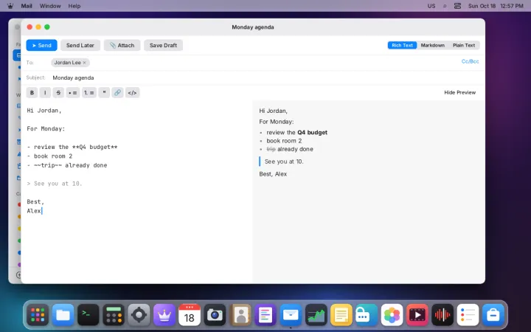Open the Files folder app in the dock

(x=63, y=315)
